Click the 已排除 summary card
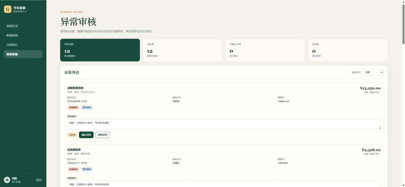The height and width of the screenshot is (187, 405). pos(348,50)
